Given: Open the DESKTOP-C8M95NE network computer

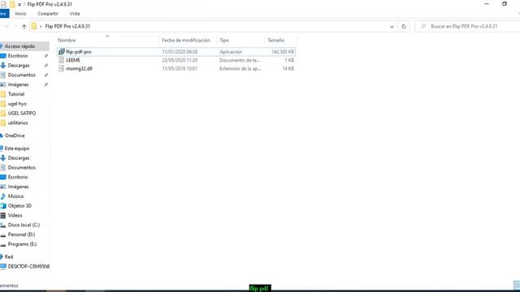Looking at the screenshot, I should coord(28,266).
